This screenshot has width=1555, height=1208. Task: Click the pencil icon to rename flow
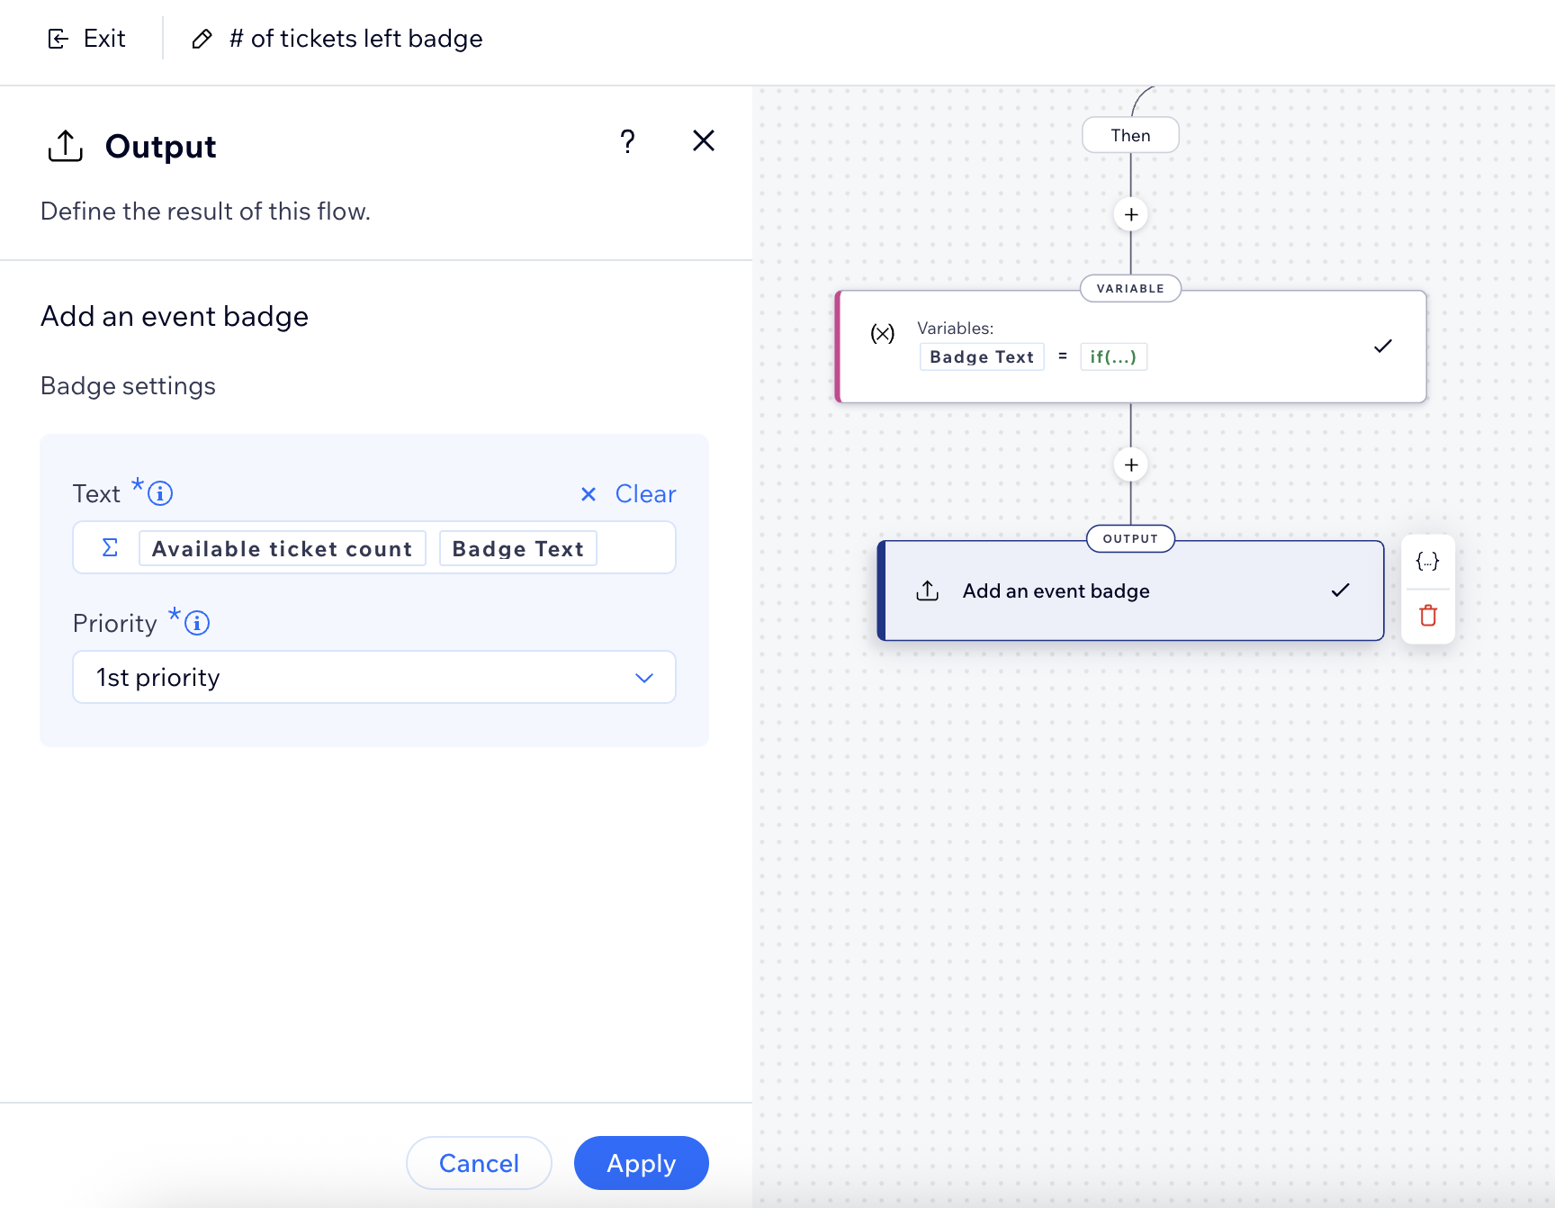coord(202,39)
